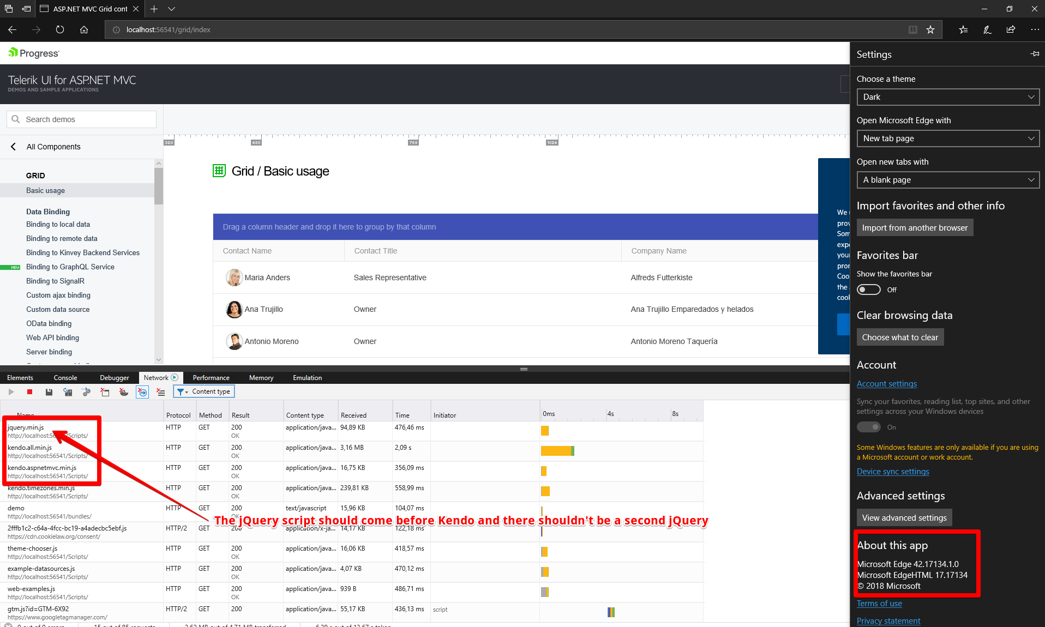Open the Open Microsoft Edge with dropdown
The width and height of the screenshot is (1045, 627).
click(x=948, y=138)
